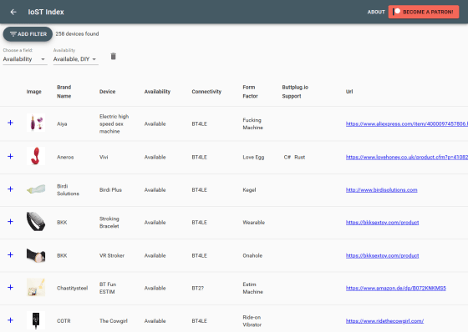The image size is (468, 332).
Task: Select the COTR brand cell
Action: tap(64, 321)
